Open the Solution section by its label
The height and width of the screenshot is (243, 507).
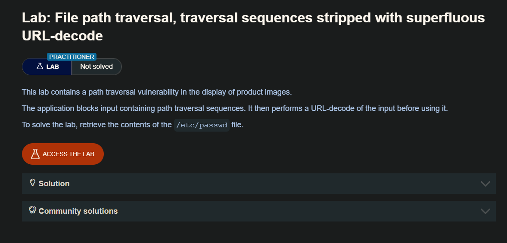(54, 184)
